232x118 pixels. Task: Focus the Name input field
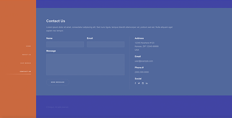[x=65, y=44]
